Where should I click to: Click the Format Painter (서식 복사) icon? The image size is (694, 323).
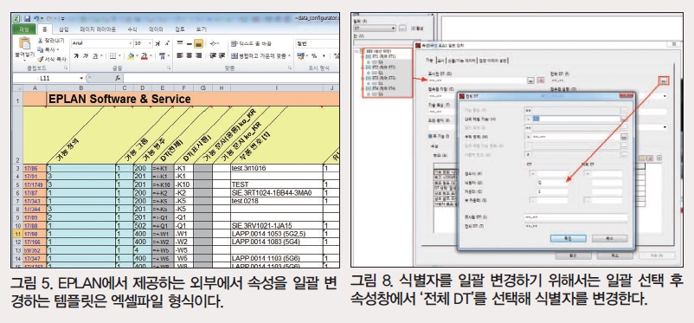[x=40, y=60]
